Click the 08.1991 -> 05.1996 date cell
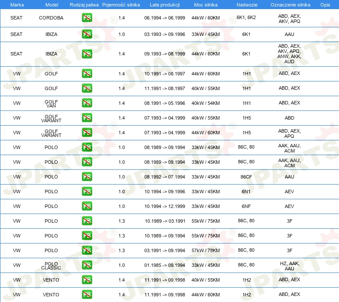This screenshot has width=339, height=302. [x=165, y=103]
